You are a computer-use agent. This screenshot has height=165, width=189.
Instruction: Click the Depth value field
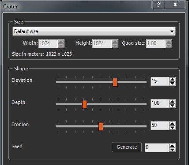coord(159,103)
